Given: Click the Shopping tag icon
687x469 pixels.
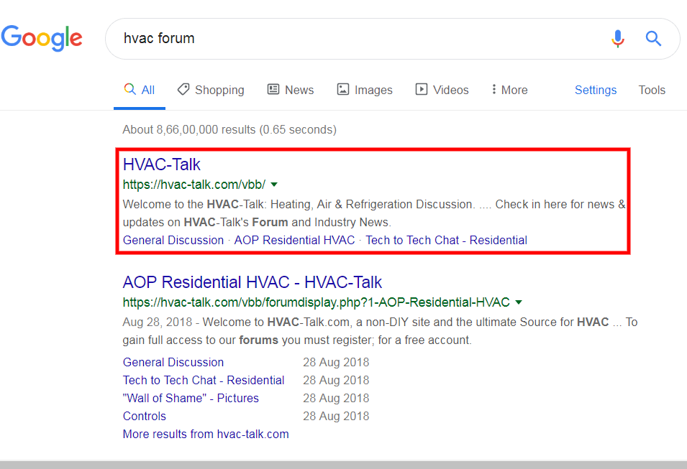Looking at the screenshot, I should point(183,89).
